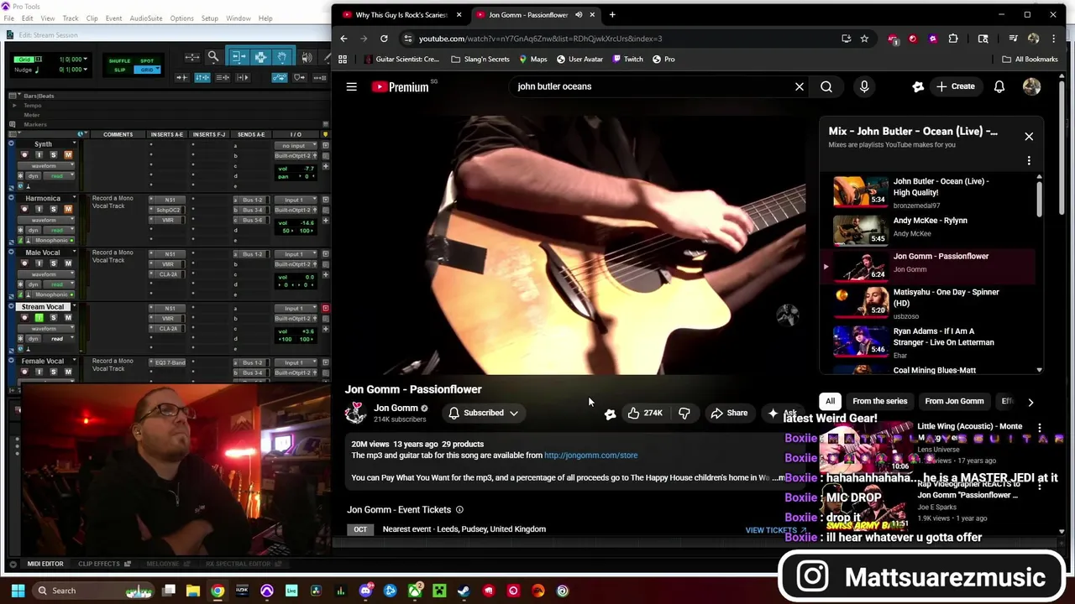
Task: Click the Share button under the video
Action: tap(729, 413)
